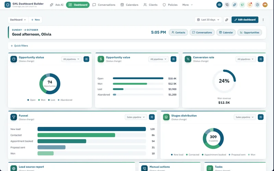
Task: Click the Contacted funnel bar
Action: (x=76, y=135)
